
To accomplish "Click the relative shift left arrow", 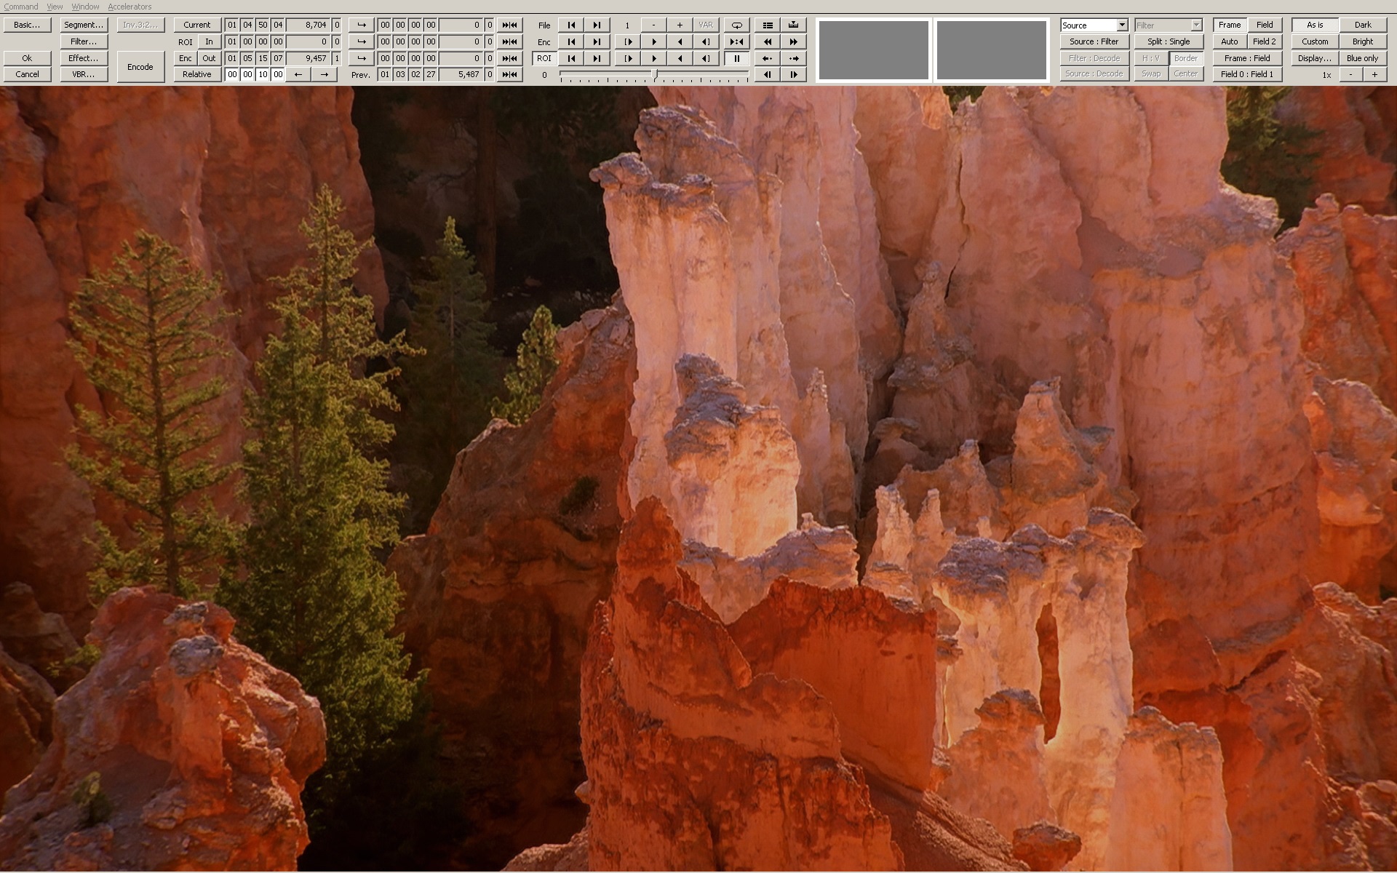I will 298,74.
